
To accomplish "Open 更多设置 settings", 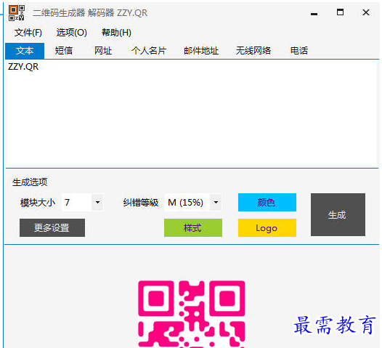I will click(x=52, y=227).
